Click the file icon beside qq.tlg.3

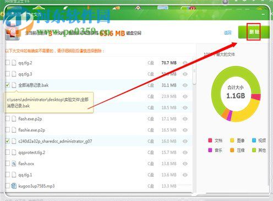[x=14, y=74]
